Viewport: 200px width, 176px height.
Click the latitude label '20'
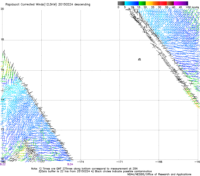pos(2,9)
